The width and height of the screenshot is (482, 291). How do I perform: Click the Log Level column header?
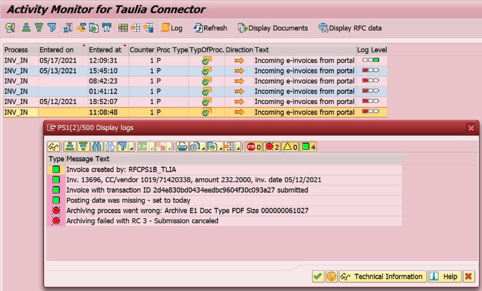[x=372, y=50]
